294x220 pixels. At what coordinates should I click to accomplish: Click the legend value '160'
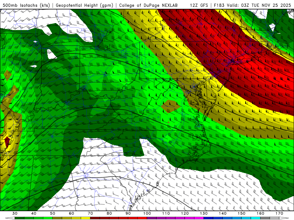[x=261, y=213]
